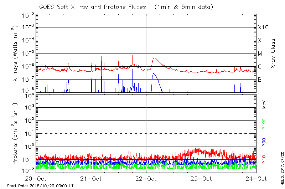The image size is (285, 189).
Task: Click the 'M' X-ray class label
Action: 260,53
